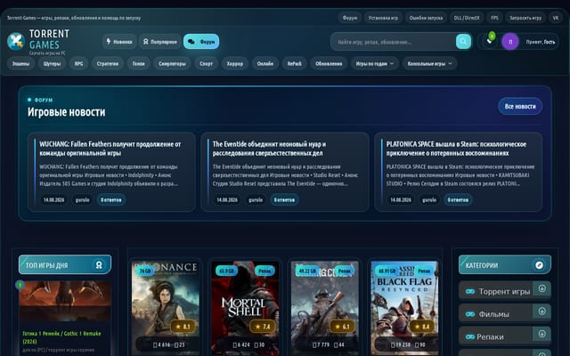The height and width of the screenshot is (356, 570).
Task: Open the Ошибки запуска link
Action: (x=426, y=18)
